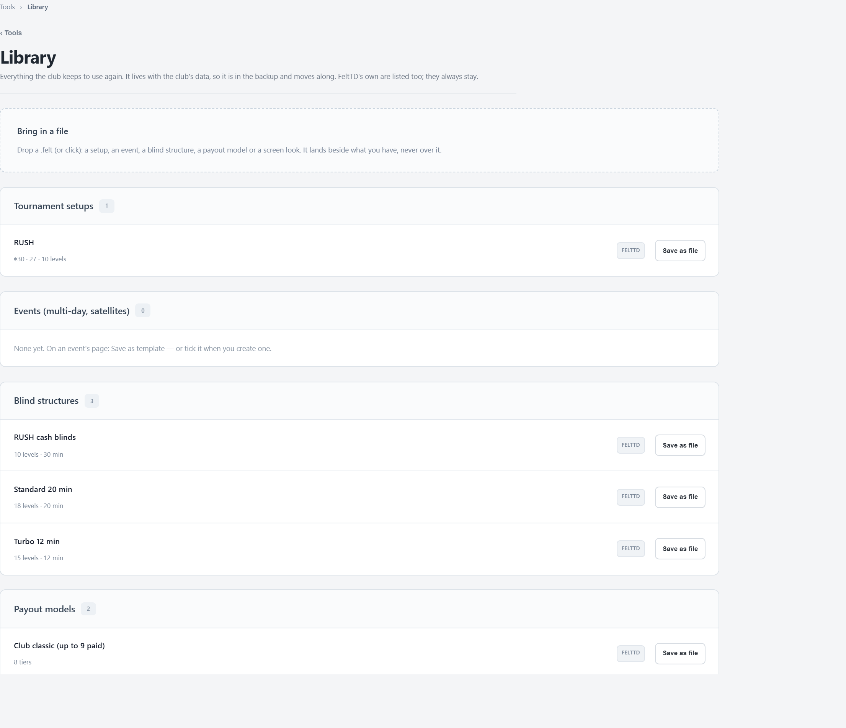Open the 'Bring in a file' drop zone
The height and width of the screenshot is (728, 846).
(x=359, y=140)
